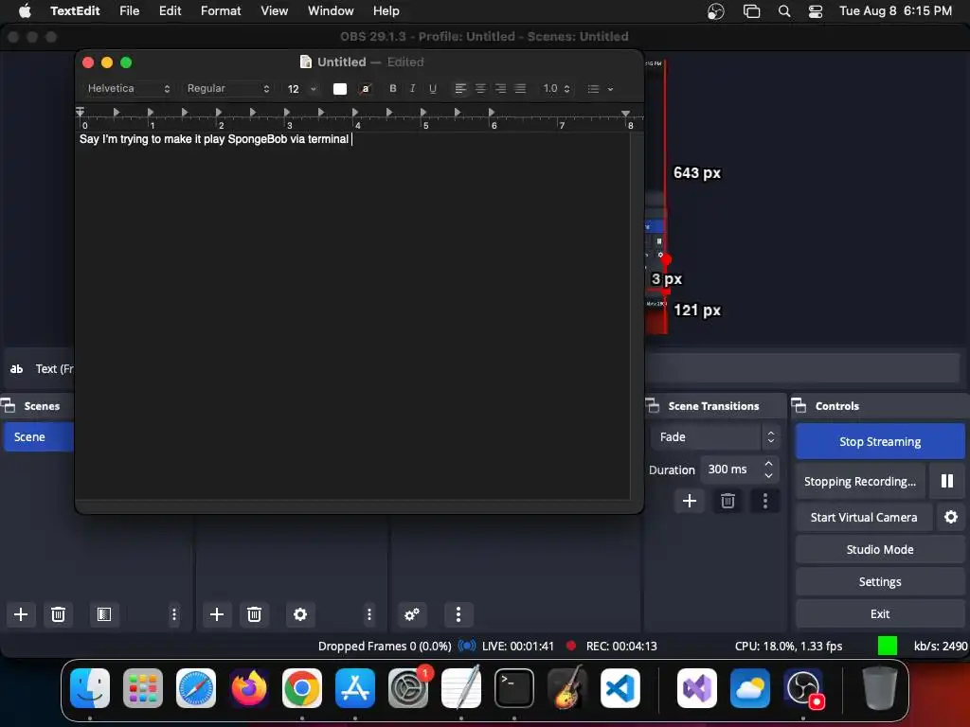This screenshot has height=727, width=970.
Task: Toggle underline formatting in TextEdit
Action: [x=432, y=88]
